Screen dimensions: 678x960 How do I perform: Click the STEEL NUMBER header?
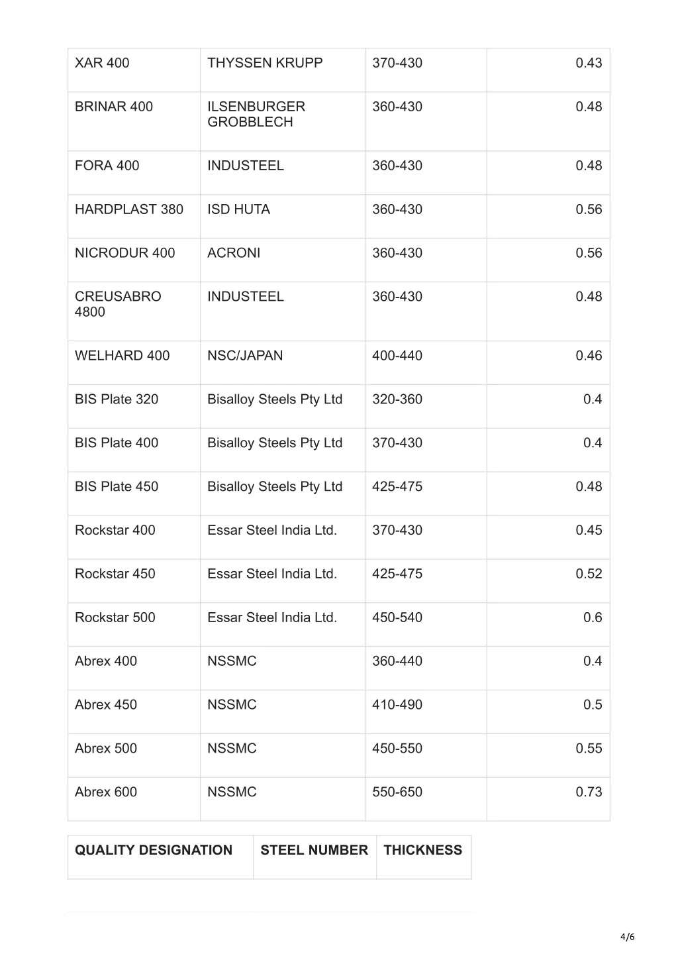click(314, 850)
